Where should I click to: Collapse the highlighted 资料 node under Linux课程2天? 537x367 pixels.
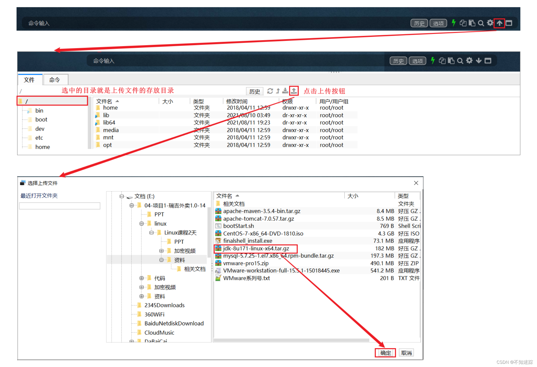[x=161, y=260]
